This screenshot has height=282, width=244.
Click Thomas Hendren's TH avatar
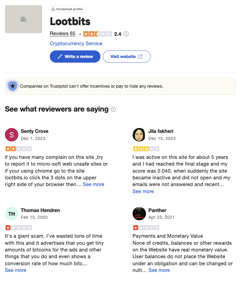[x=12, y=214]
